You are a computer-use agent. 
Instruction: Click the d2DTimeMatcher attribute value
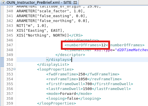131,50
